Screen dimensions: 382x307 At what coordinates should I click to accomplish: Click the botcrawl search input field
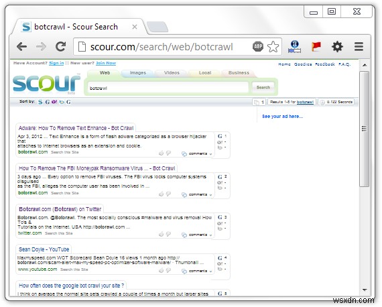tap(168, 88)
